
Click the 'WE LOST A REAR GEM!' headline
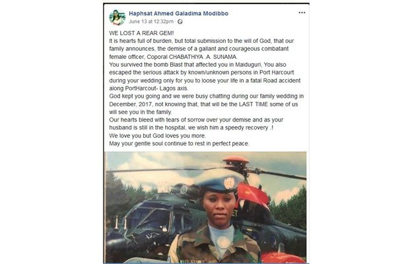[x=141, y=33]
